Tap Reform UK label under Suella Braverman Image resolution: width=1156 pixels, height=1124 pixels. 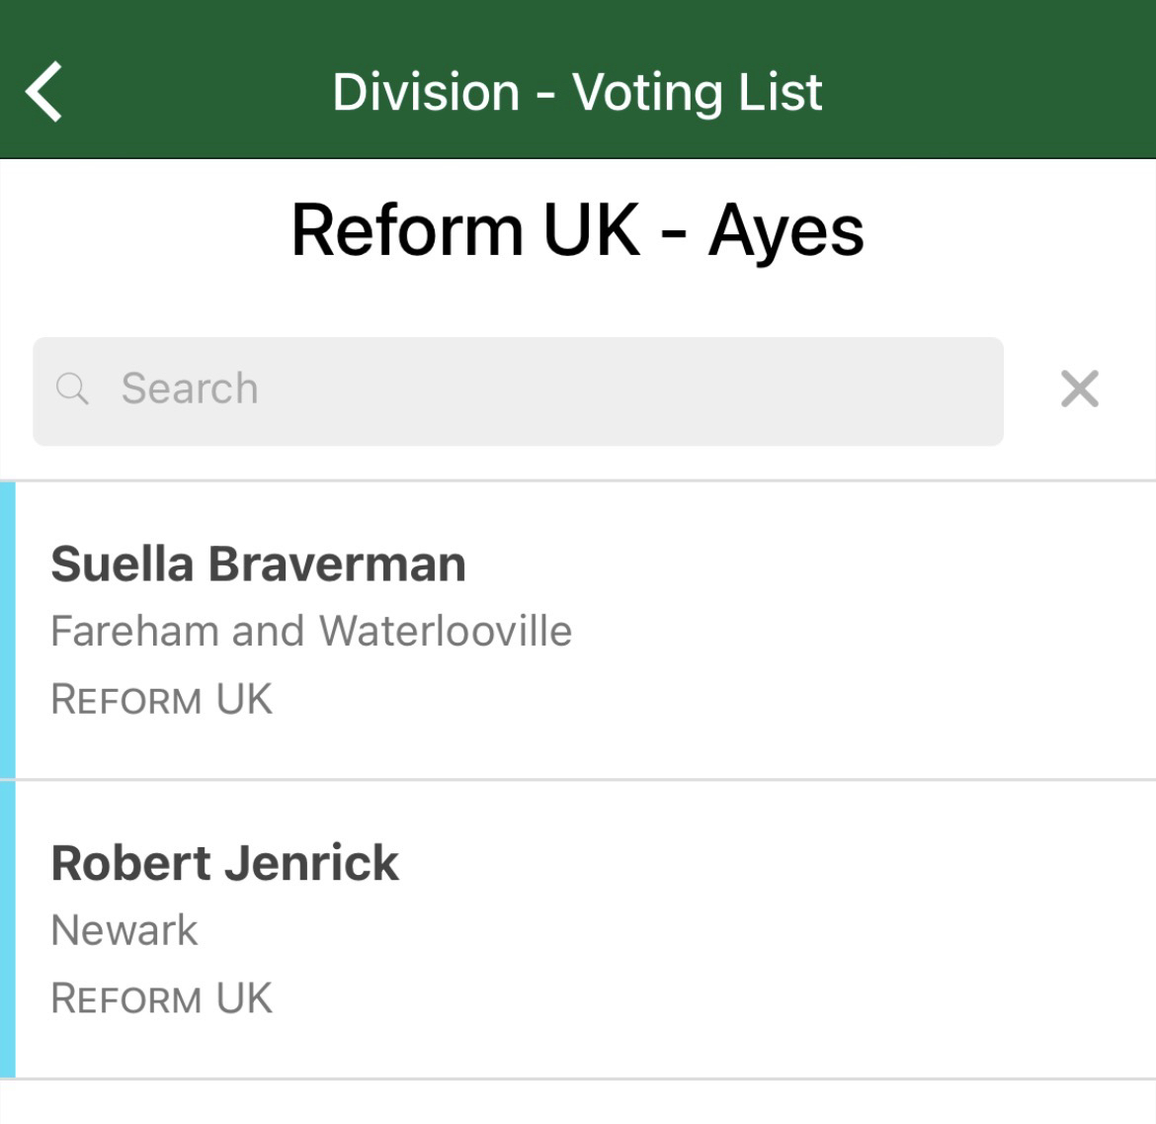tap(162, 700)
